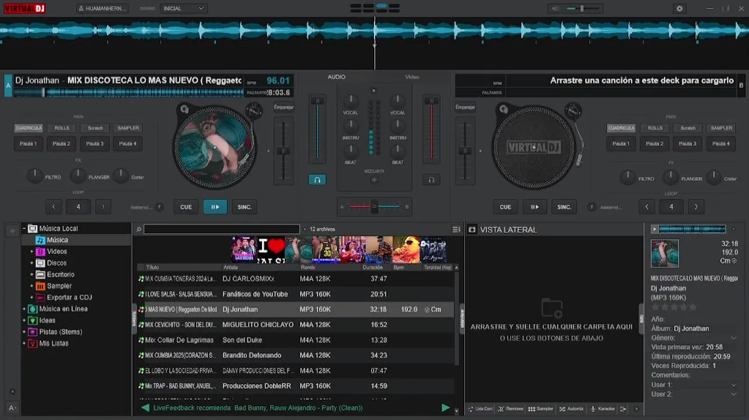The image size is (749, 420).
Task: Select the SAMPLER pads tab on deck B
Action: point(721,128)
